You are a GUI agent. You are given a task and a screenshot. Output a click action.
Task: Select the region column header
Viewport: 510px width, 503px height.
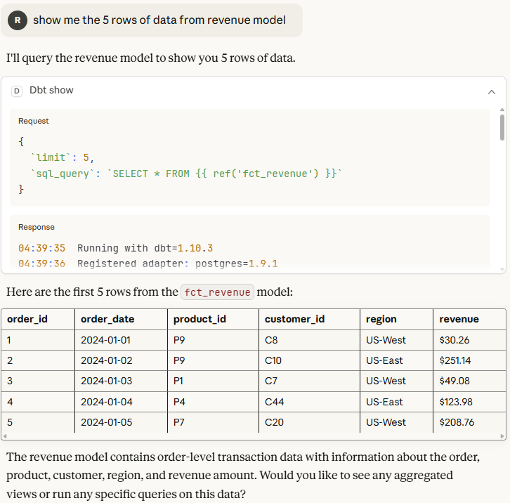pyautogui.click(x=381, y=319)
